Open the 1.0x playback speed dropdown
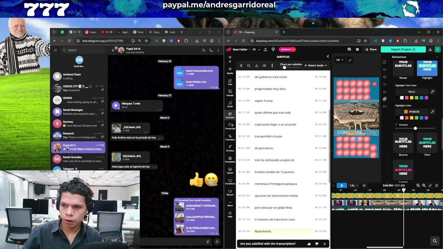This screenshot has height=249, width=443. pos(354,186)
